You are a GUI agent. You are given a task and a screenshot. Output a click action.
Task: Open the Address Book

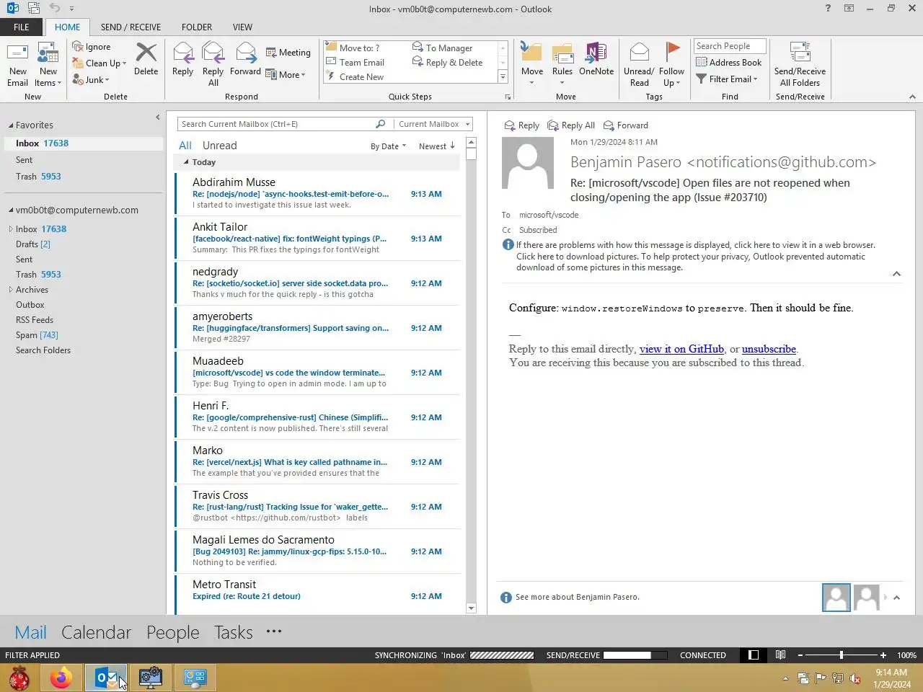click(x=728, y=63)
